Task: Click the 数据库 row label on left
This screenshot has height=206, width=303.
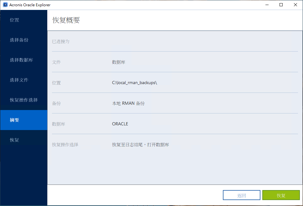Action: click(x=58, y=124)
